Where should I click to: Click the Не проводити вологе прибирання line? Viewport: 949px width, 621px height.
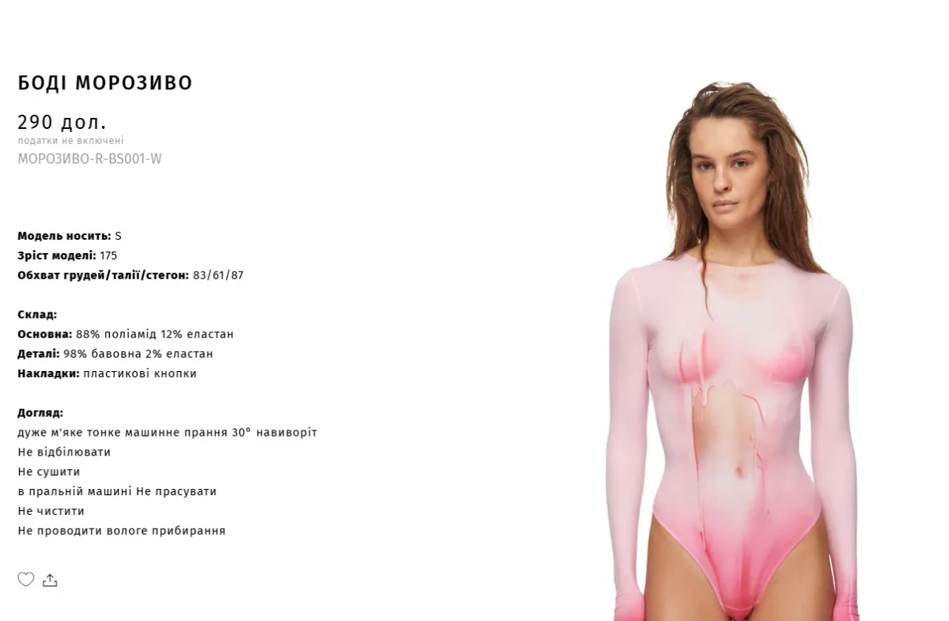click(x=122, y=531)
